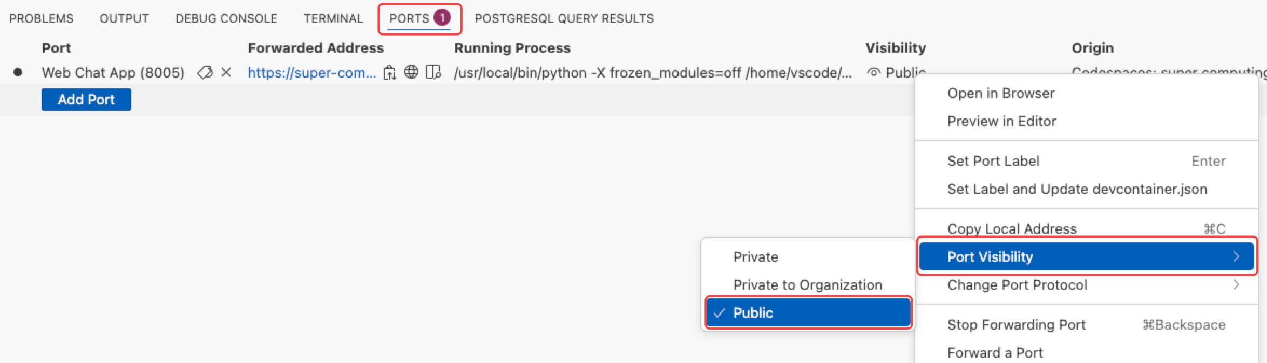Open the https://super-com... forwarded address link
The height and width of the screenshot is (363, 1267).
pyautogui.click(x=311, y=73)
